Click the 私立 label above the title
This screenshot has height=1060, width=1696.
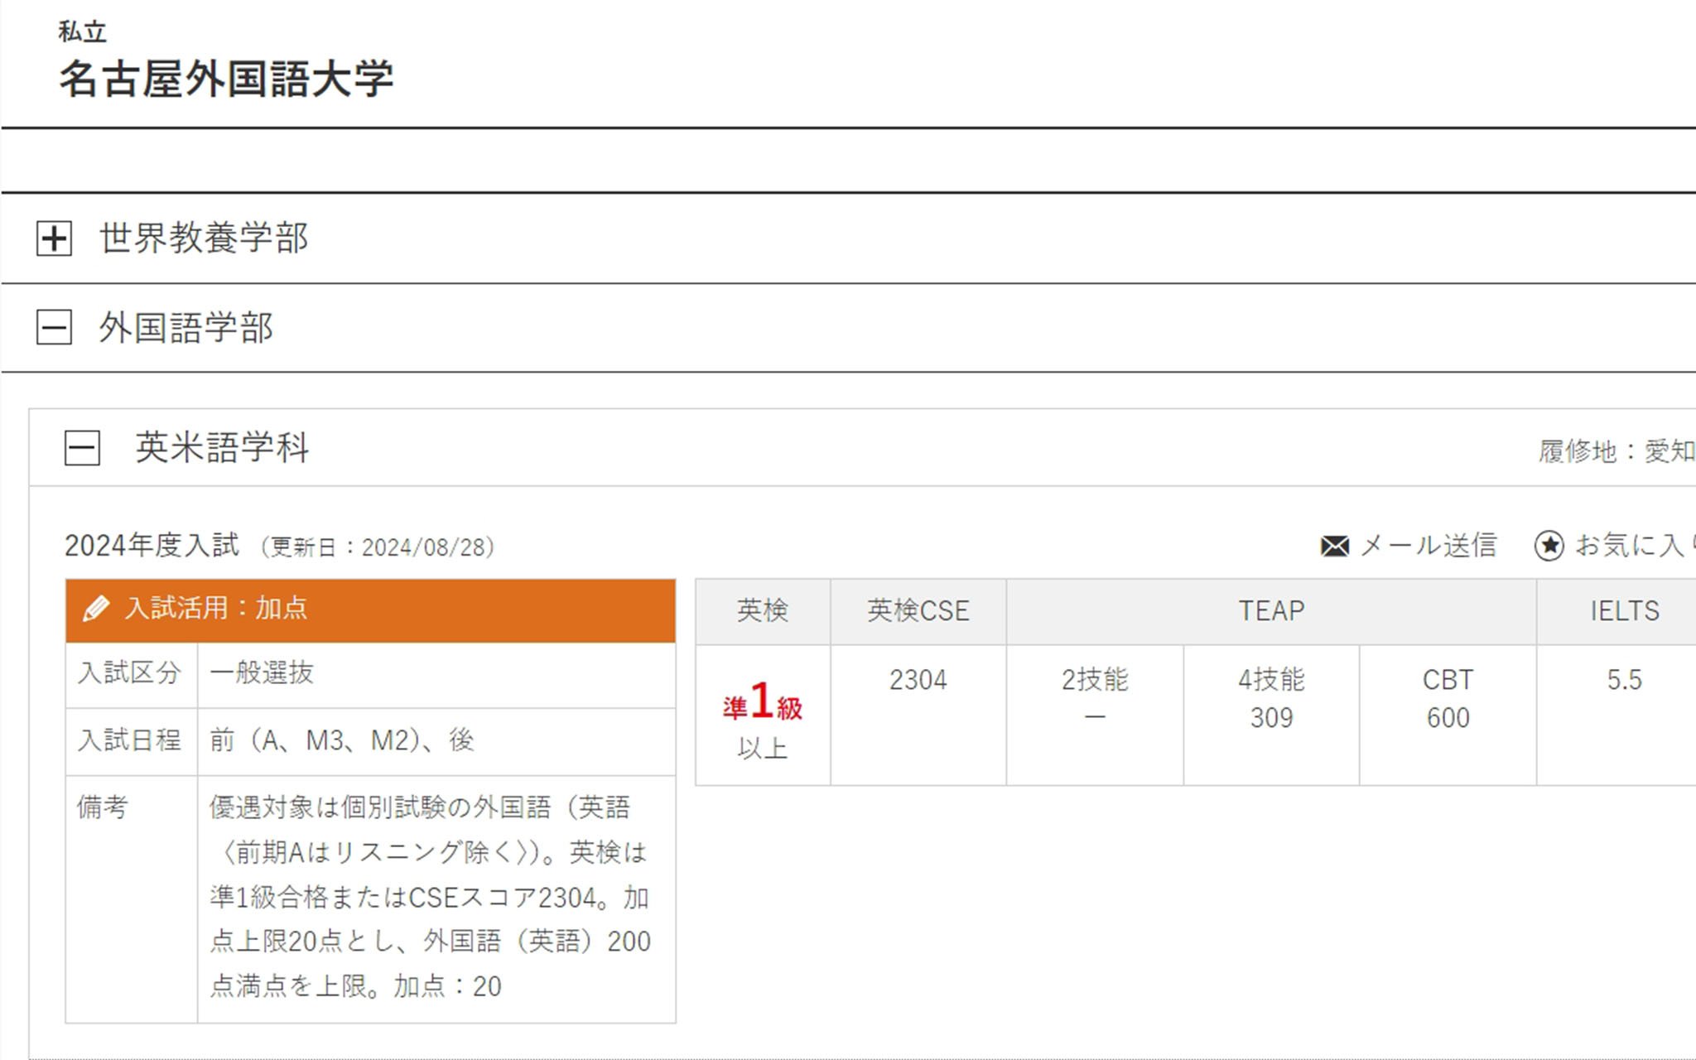tap(82, 31)
